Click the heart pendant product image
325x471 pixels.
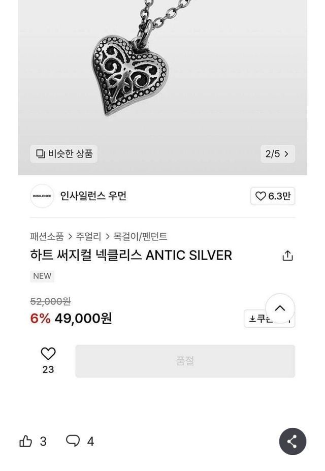(131, 74)
